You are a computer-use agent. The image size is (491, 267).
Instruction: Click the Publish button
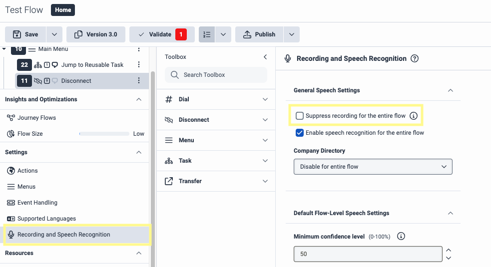259,34
